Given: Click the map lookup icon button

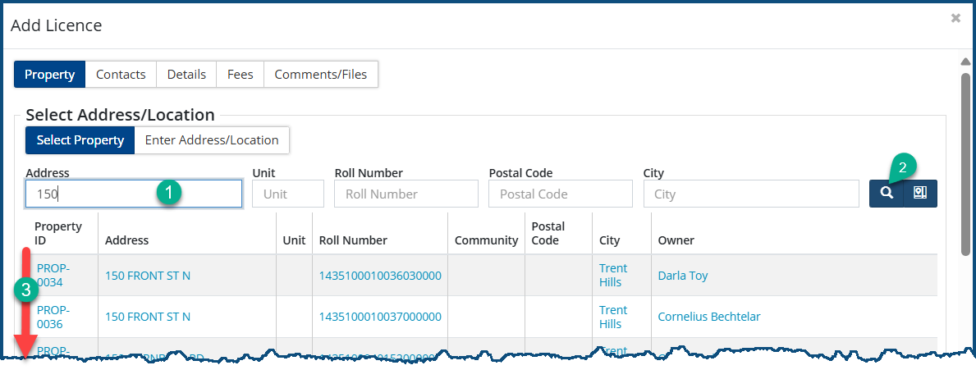Looking at the screenshot, I should click(x=920, y=194).
